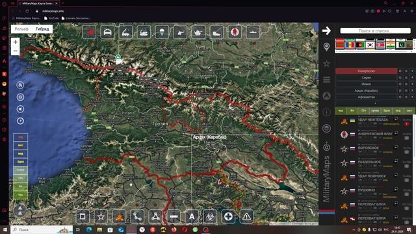
Task: Toggle the square option for Арцах (Карабах) row
Action: (406, 90)
